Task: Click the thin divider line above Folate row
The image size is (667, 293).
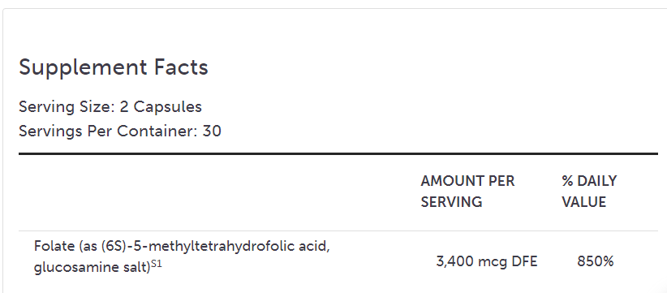Action: [338, 231]
